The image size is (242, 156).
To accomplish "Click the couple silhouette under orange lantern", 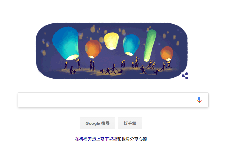I will pyautogui.click(x=92, y=65).
